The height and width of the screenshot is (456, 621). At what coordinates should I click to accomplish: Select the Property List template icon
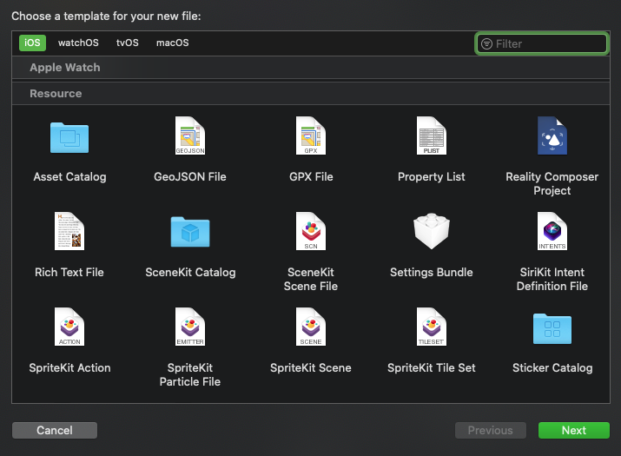tap(432, 135)
